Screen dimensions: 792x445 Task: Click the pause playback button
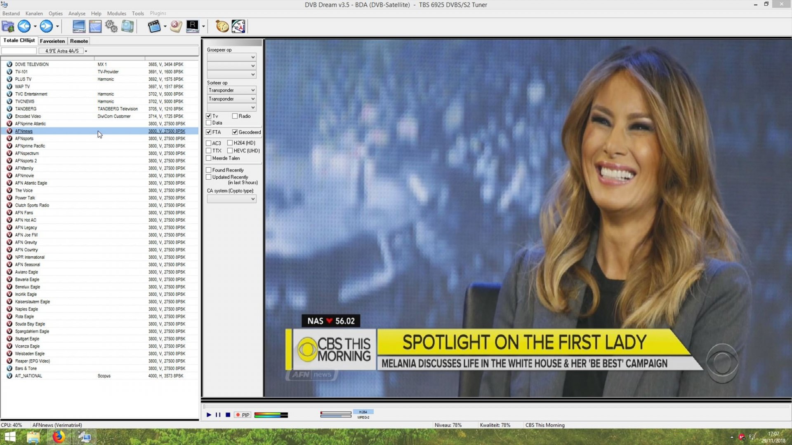(218, 415)
